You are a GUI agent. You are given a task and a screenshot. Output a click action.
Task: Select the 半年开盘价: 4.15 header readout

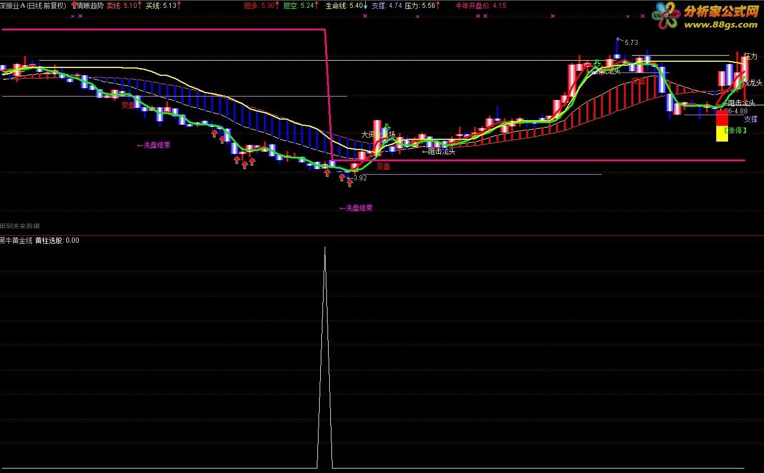pos(480,5)
